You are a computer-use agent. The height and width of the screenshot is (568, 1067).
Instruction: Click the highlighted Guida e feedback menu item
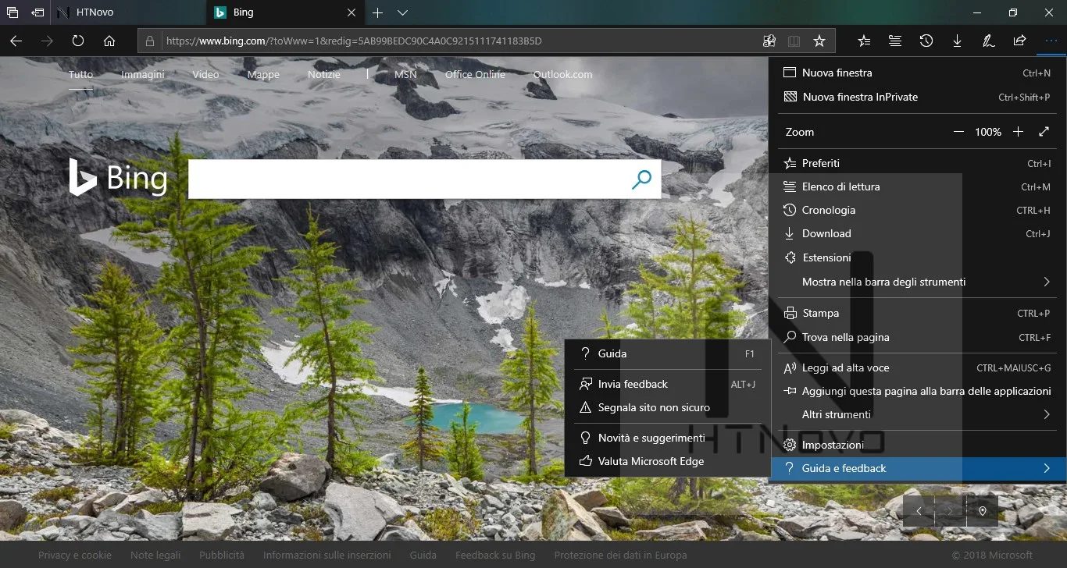pyautogui.click(x=918, y=468)
